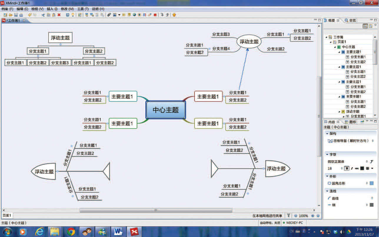Click the gray line color swatch
This screenshot has width=379, height=237.
pos(372,205)
